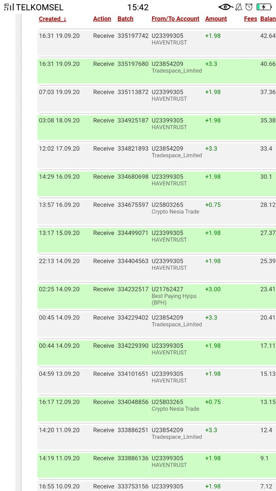
Task: Select batch number 334925187
Action: tap(133, 120)
